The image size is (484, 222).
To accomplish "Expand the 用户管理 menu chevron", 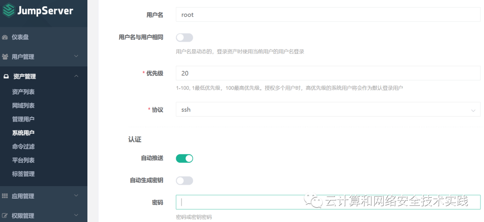I will (76, 56).
